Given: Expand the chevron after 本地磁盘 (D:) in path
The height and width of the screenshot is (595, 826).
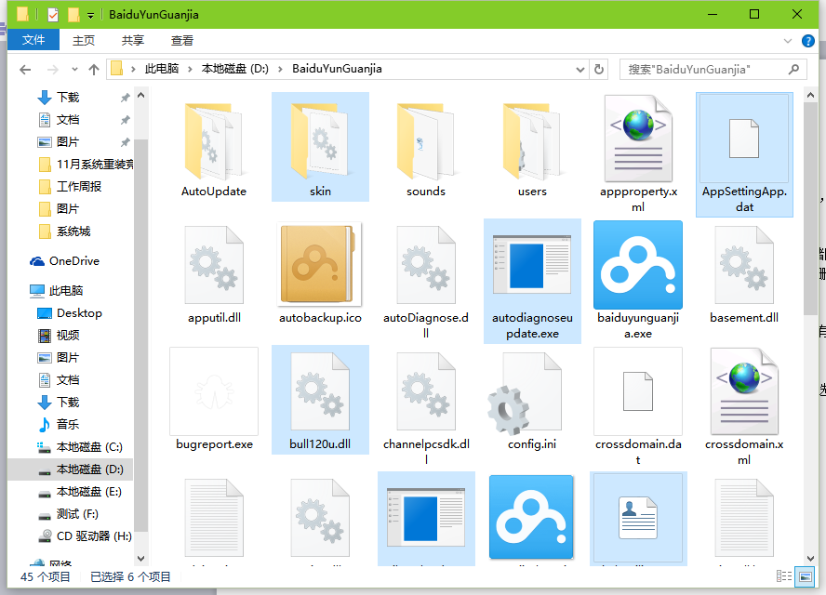Looking at the screenshot, I should 280,69.
